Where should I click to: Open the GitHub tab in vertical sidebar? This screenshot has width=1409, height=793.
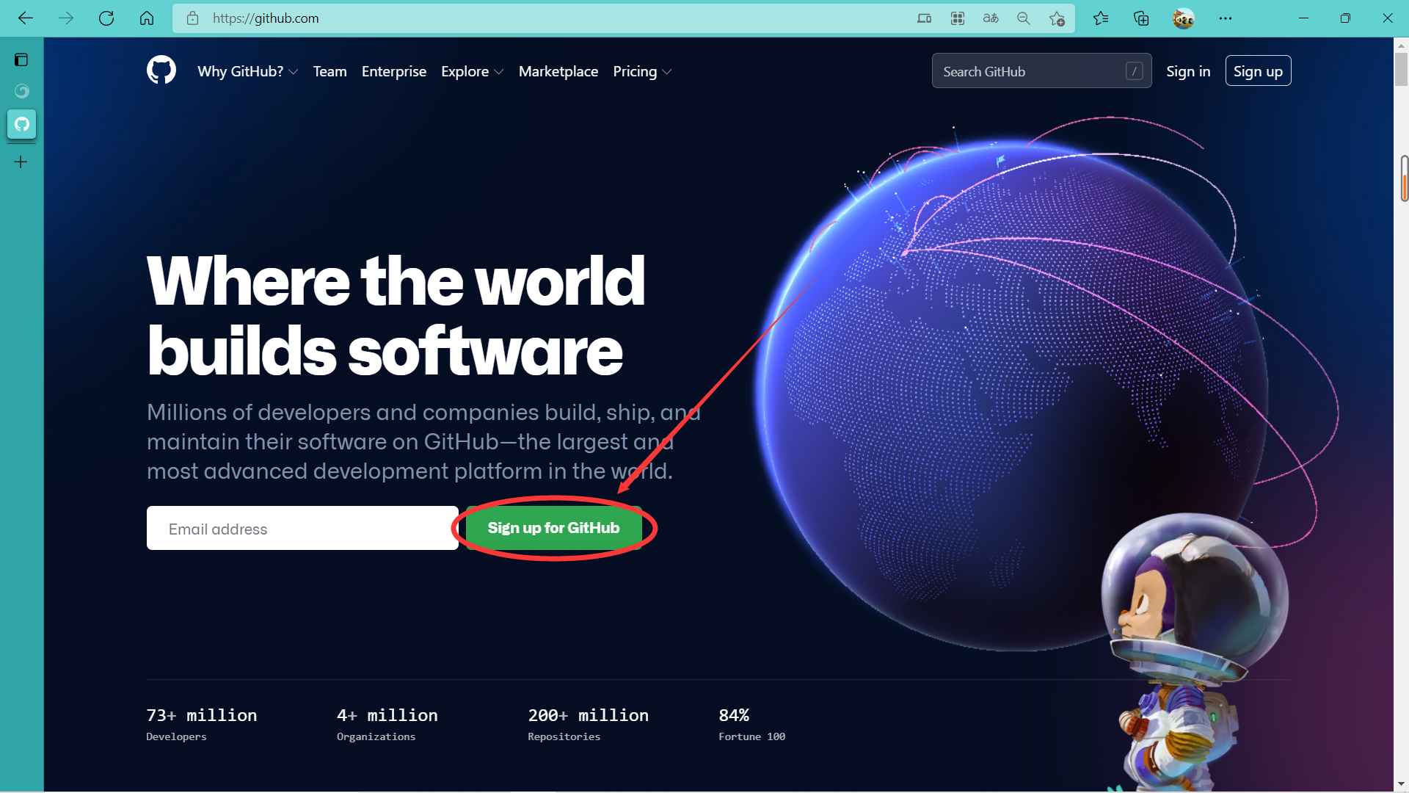[x=22, y=124]
